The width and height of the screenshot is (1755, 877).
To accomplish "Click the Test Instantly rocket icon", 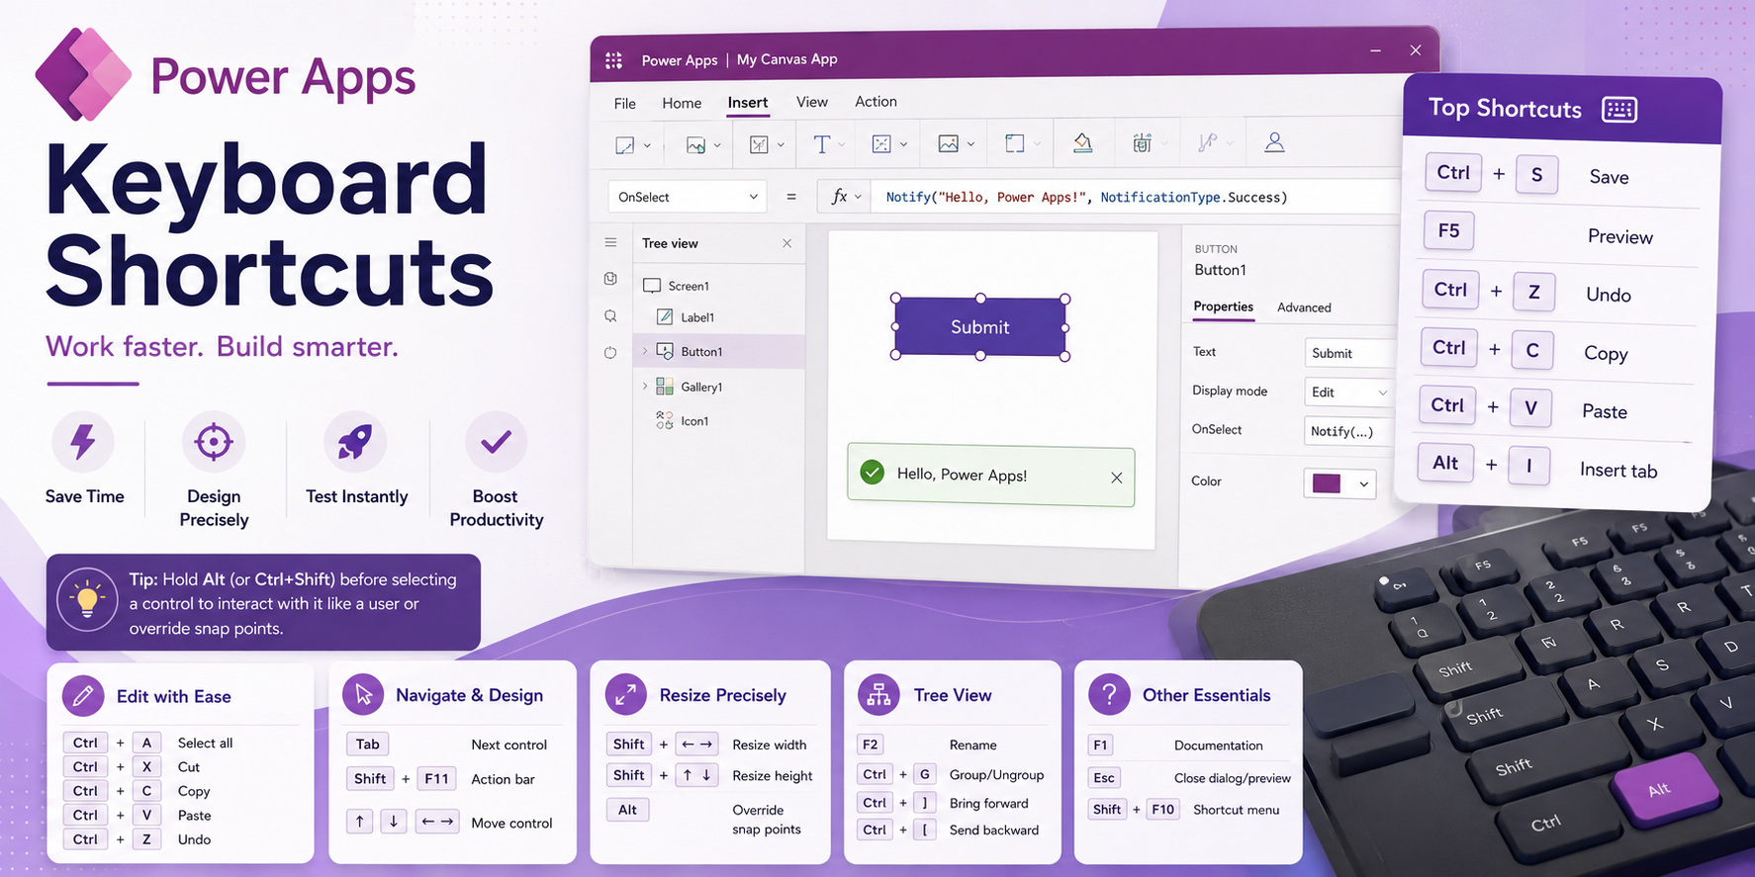I will point(355,442).
